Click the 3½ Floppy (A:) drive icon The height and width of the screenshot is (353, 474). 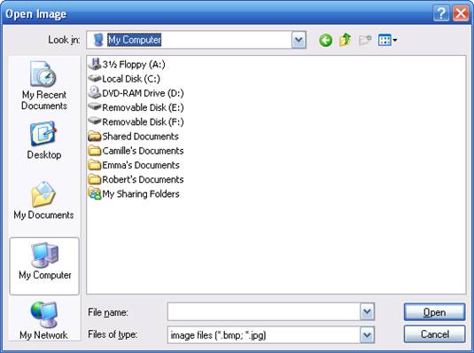(x=95, y=64)
